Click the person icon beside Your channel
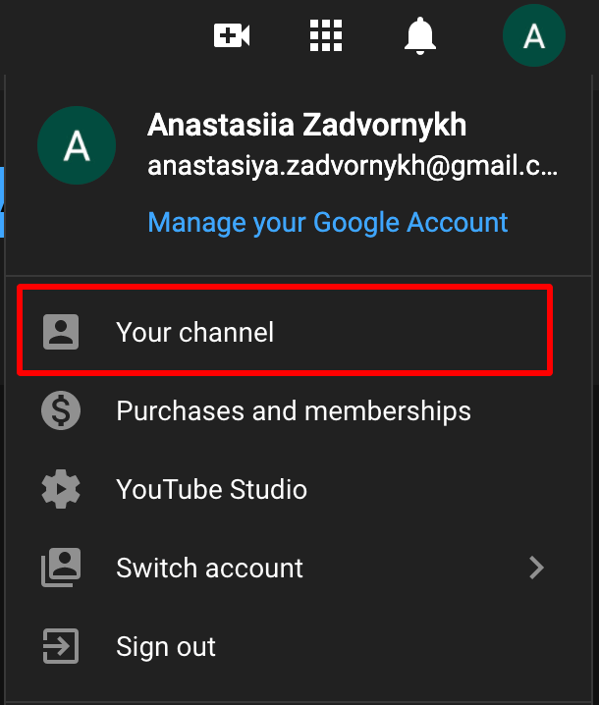 point(61,332)
